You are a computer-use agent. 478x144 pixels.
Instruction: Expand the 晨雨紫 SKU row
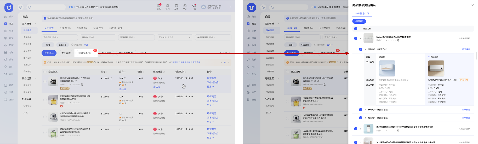pyautogui.click(x=366, y=118)
